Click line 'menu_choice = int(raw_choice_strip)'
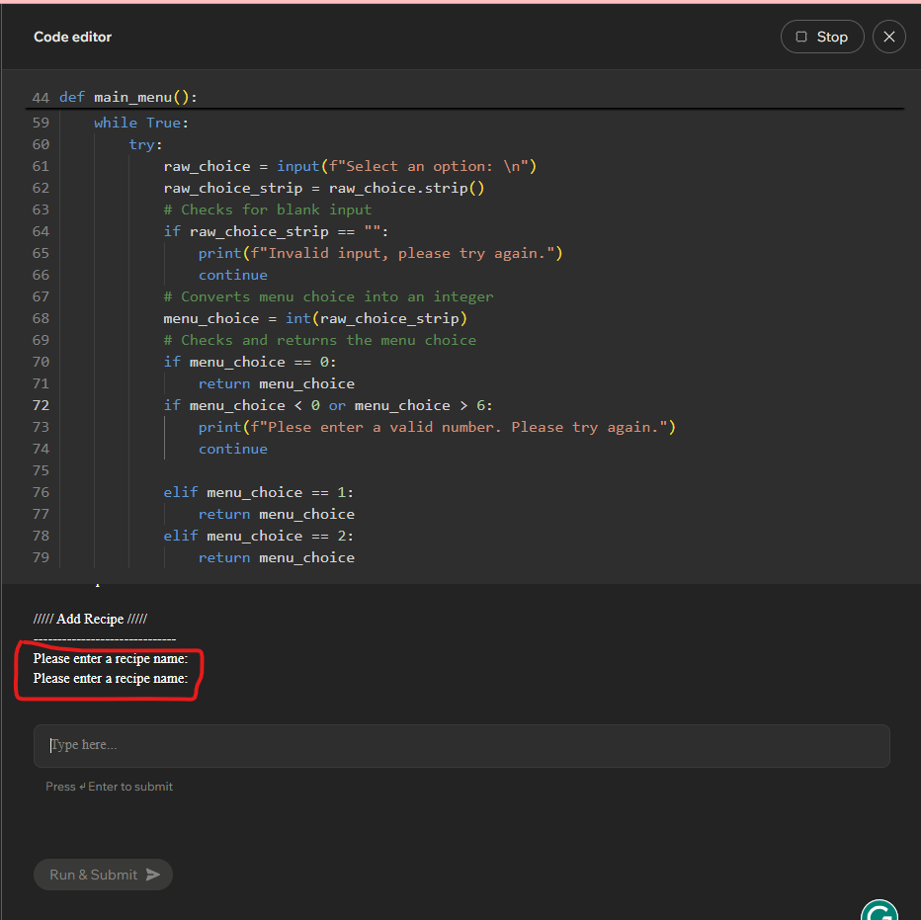Image resolution: width=921 pixels, height=920 pixels. 315,318
